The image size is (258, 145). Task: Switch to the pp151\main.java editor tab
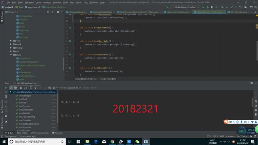coord(238,12)
